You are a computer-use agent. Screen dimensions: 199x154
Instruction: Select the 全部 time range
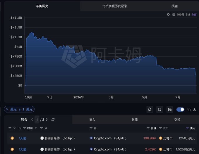(194, 15)
